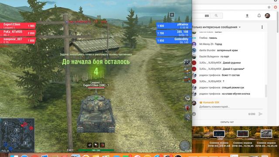The image size is (279, 157).
Task: Select blue team player pWadrex row
Action: (x=174, y=26)
